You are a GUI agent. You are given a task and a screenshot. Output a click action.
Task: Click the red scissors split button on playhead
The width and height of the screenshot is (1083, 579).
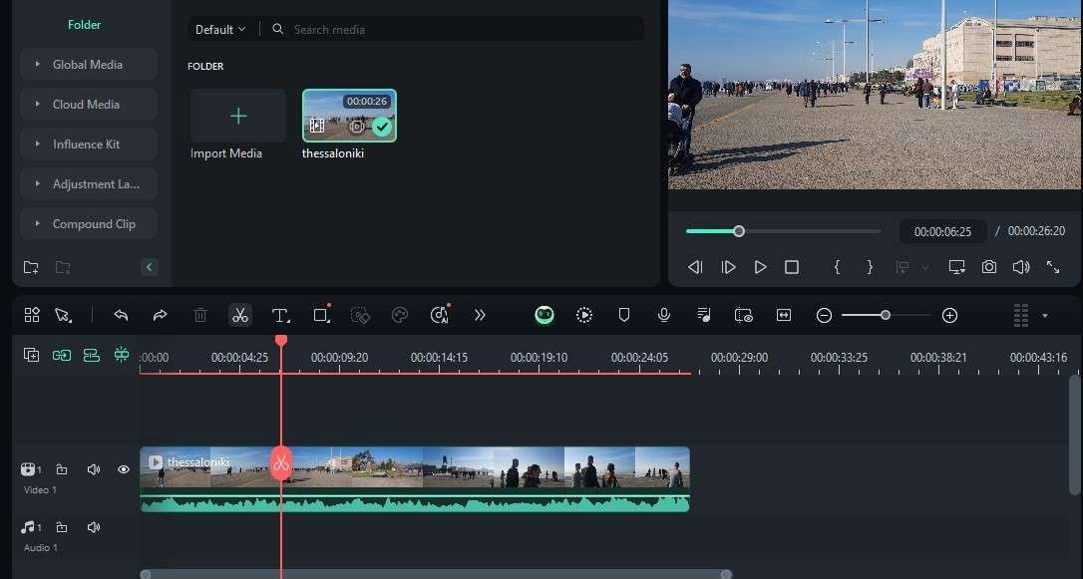tap(280, 463)
